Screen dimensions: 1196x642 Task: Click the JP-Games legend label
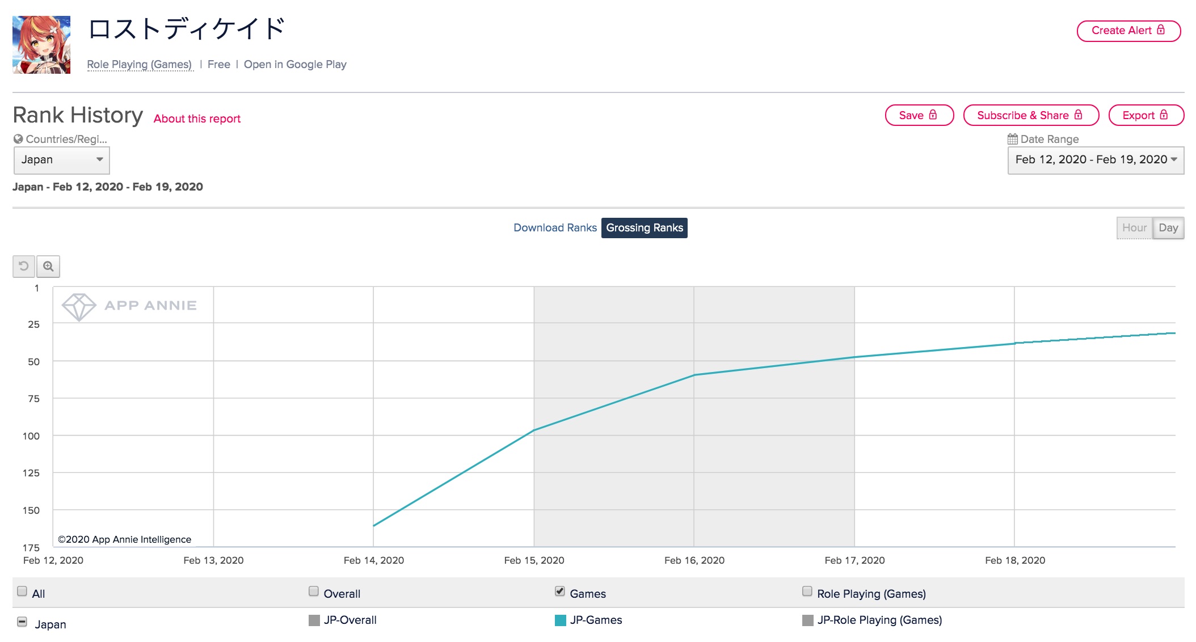coord(596,620)
